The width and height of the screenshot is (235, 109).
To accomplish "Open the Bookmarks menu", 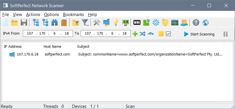I will coord(74,15).
